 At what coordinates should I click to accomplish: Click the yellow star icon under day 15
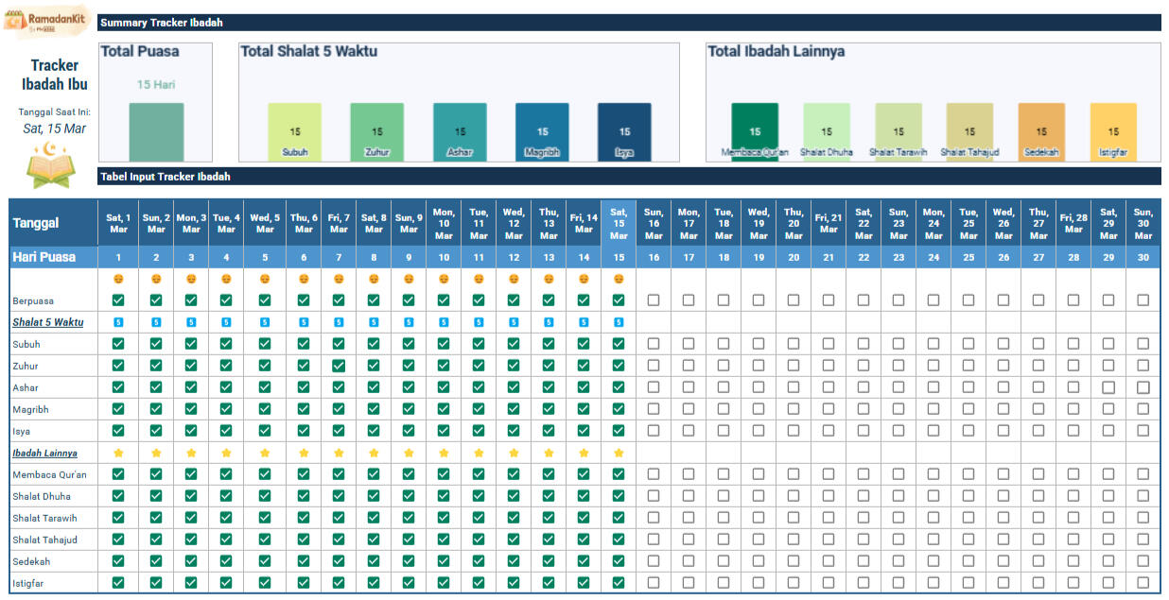pyautogui.click(x=619, y=453)
